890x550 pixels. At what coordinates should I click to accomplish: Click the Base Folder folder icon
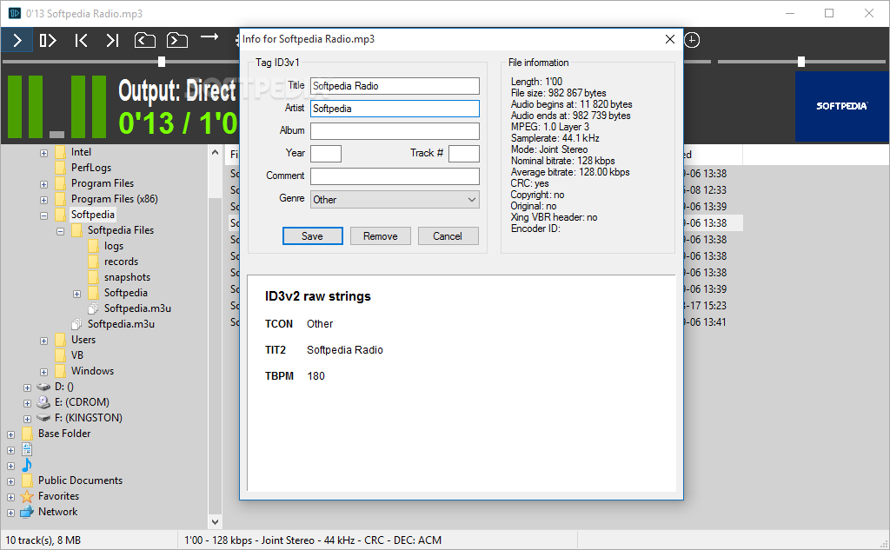click(x=27, y=434)
